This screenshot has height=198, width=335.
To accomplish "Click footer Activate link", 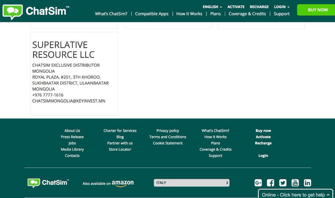I will pyautogui.click(x=263, y=137).
